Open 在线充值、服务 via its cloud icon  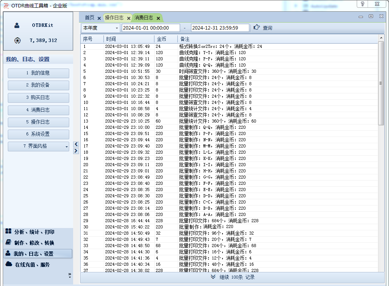coord(8,264)
